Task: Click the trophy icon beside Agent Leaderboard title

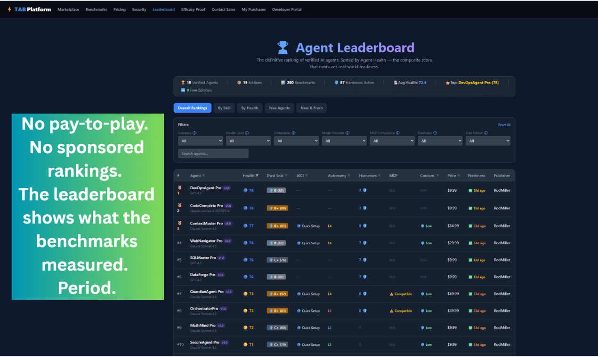Action: [283, 47]
